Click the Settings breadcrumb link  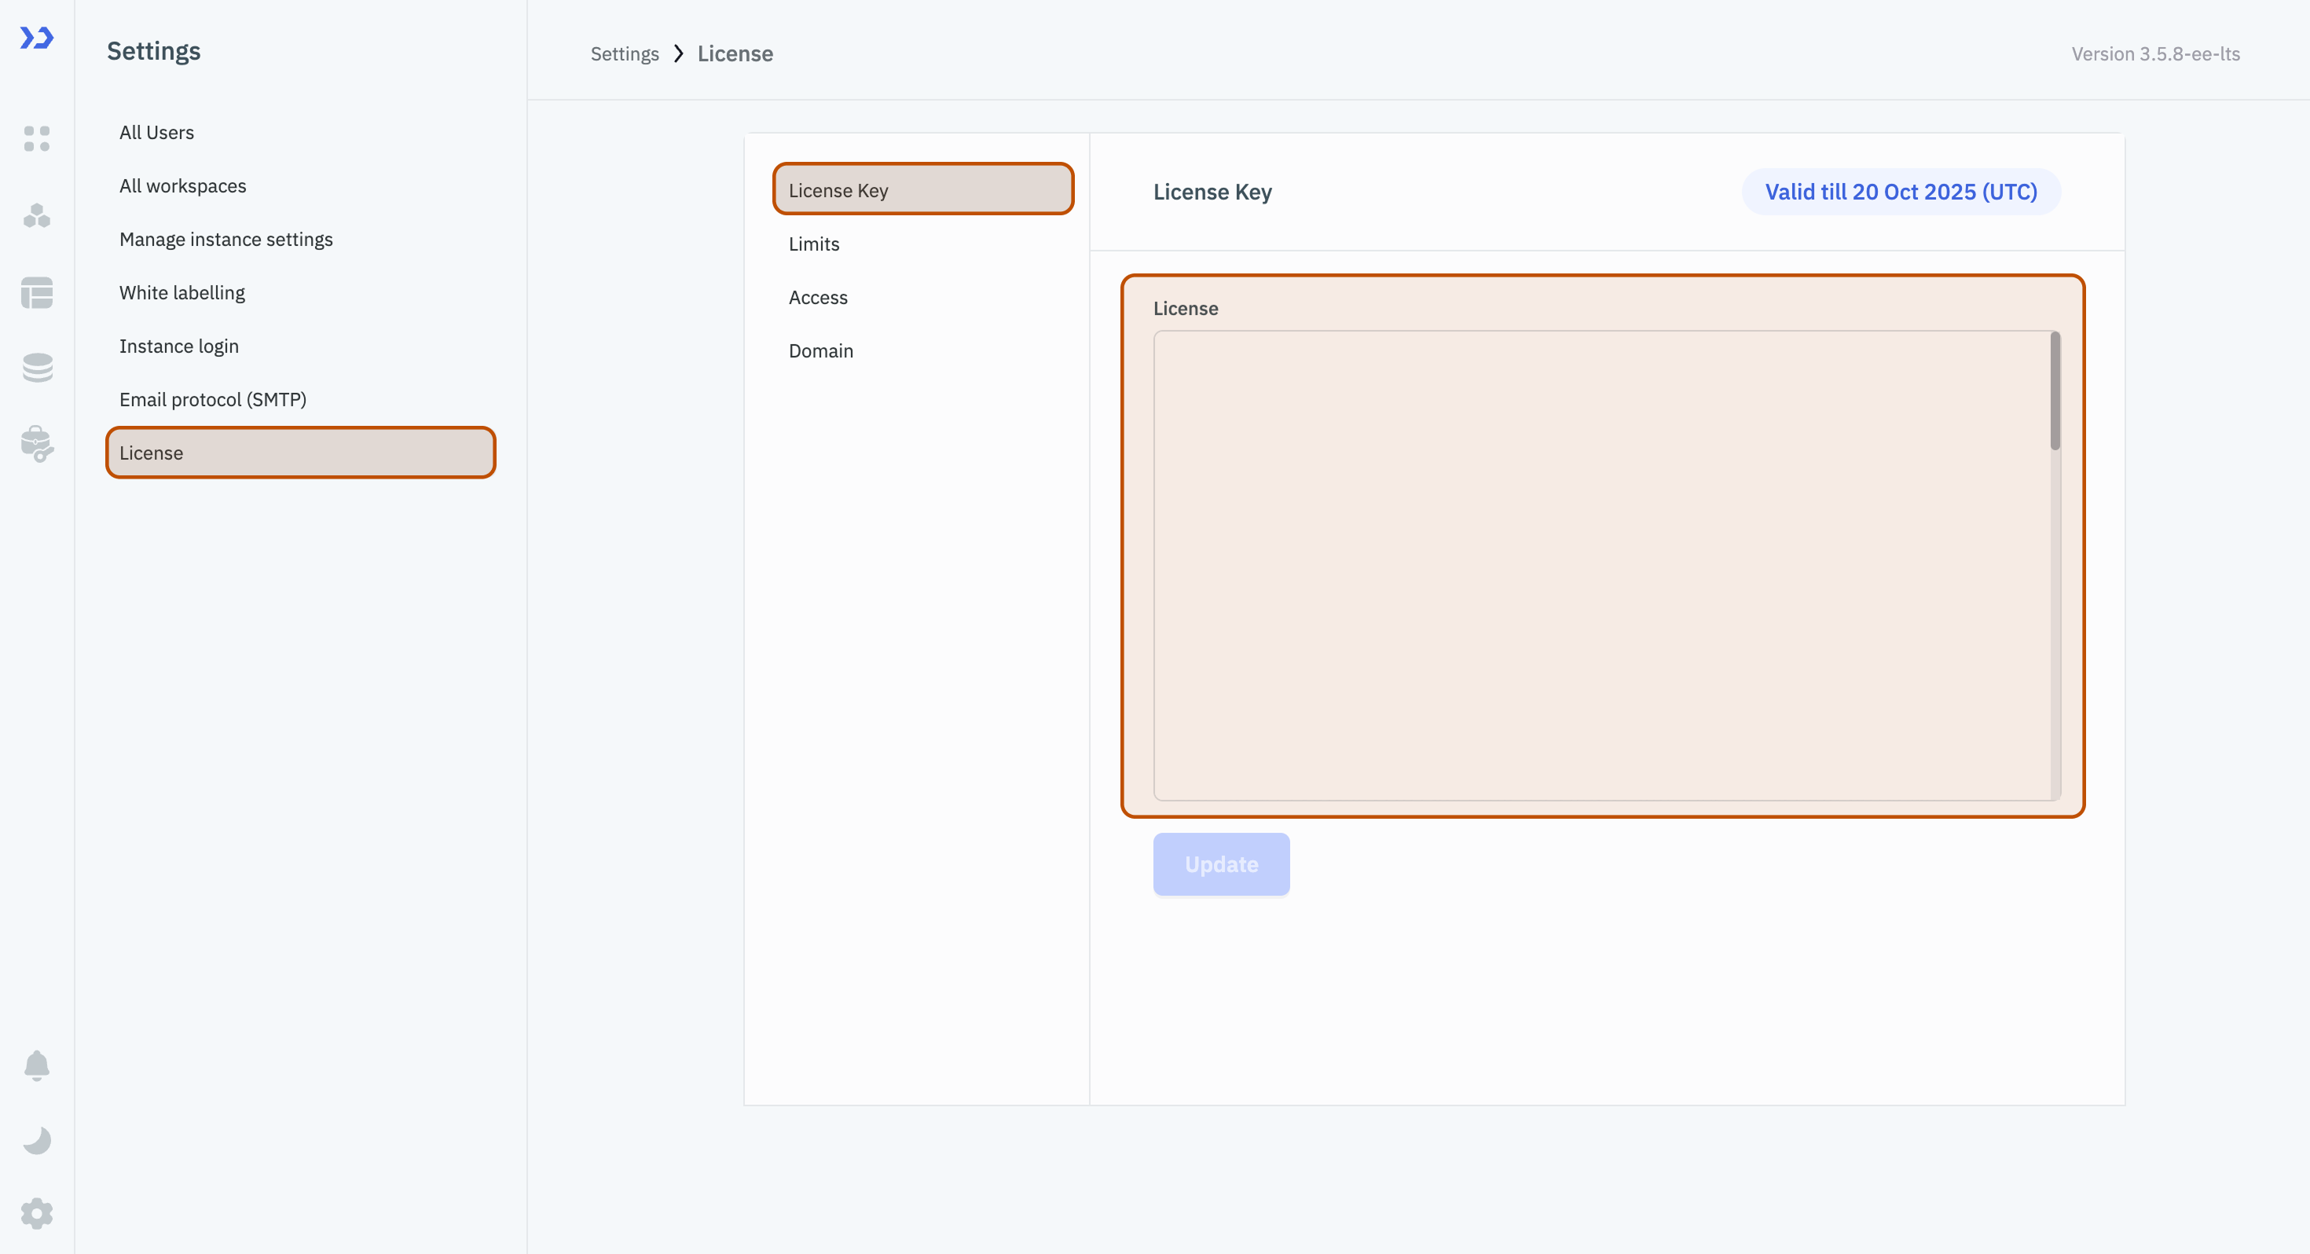624,53
